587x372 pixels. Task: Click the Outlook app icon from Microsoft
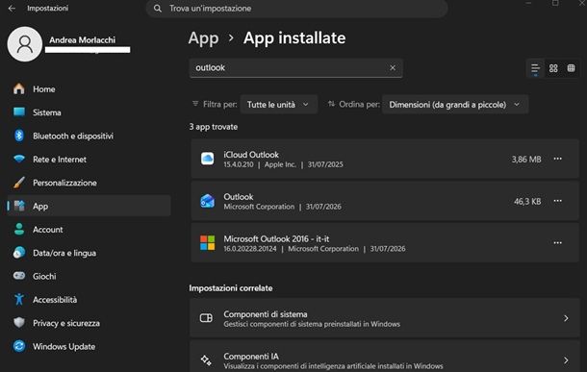(x=208, y=201)
